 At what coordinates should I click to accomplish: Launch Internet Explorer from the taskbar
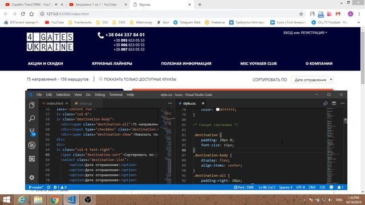pos(22,200)
